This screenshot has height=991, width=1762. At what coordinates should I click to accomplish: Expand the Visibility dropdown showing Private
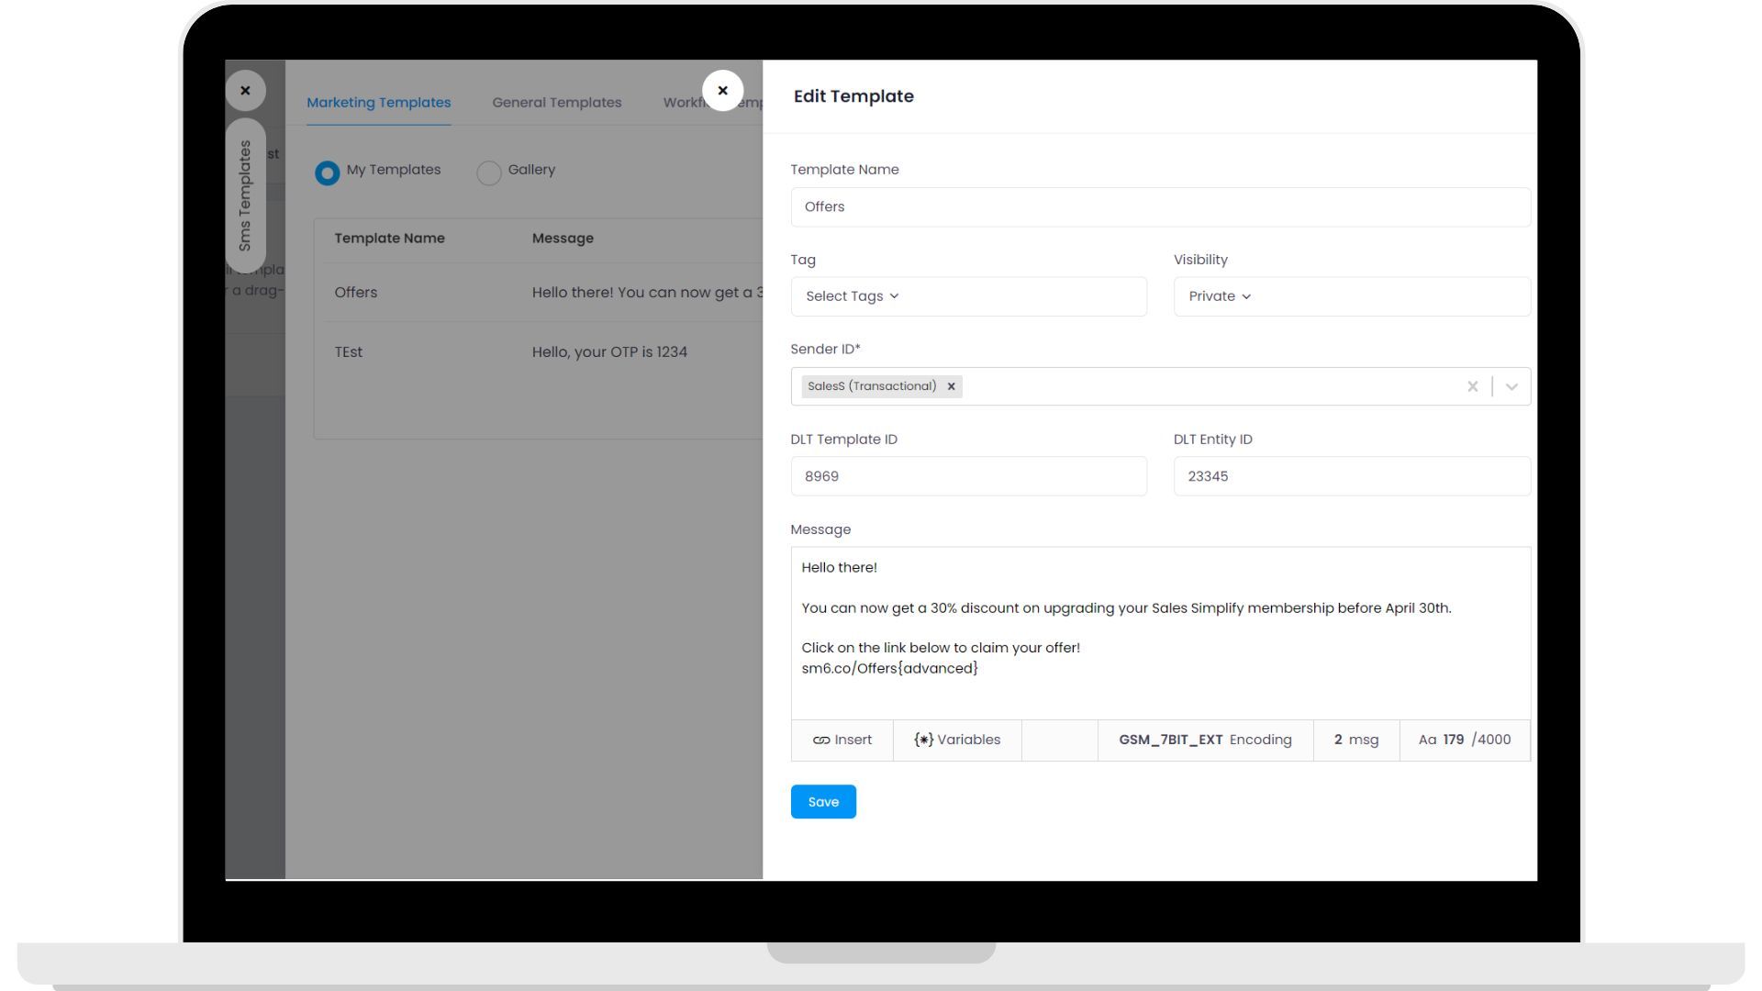pyautogui.click(x=1220, y=295)
